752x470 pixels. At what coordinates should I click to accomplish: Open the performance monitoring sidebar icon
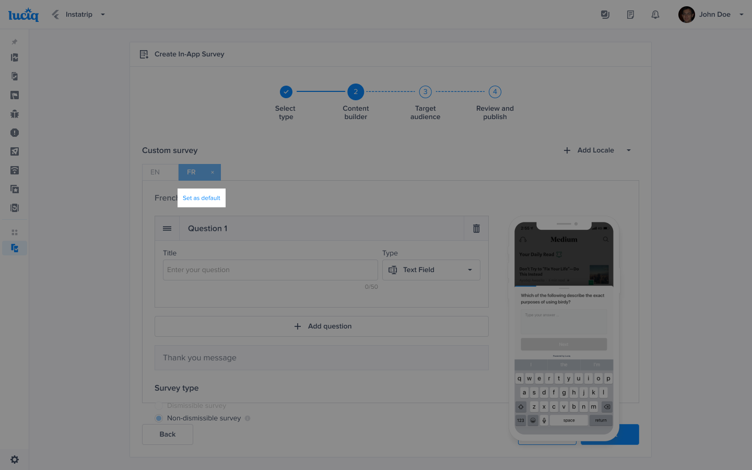[x=15, y=57]
